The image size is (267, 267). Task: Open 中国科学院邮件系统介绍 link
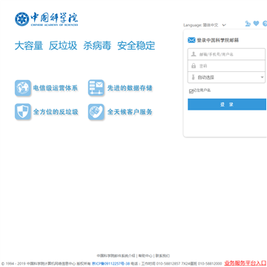click(116, 256)
